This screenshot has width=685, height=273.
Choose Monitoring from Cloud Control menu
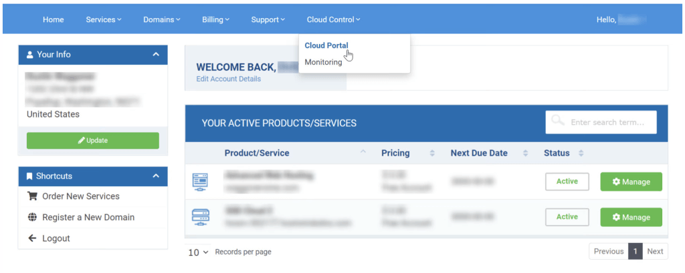coord(323,62)
